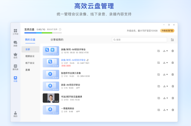This screenshot has width=191, height=126.
Task: Click the 书法2班开放日直播课 title
Action: (72, 97)
